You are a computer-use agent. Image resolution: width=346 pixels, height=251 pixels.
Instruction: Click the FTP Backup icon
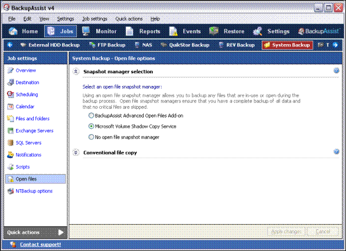point(92,45)
